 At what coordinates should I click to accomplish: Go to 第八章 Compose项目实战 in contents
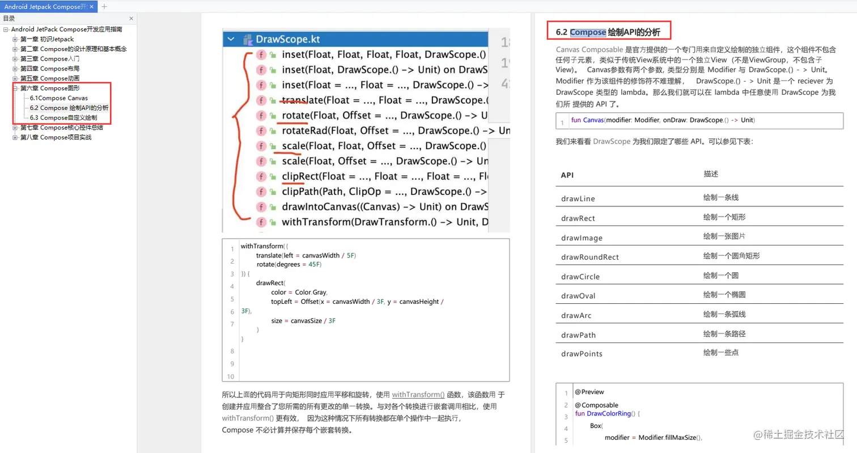click(56, 137)
